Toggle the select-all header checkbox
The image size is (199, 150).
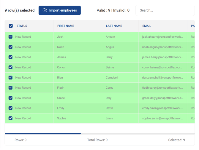pos(11,26)
